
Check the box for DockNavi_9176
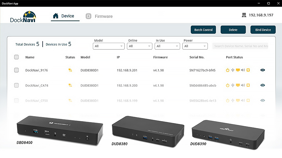click(17, 70)
